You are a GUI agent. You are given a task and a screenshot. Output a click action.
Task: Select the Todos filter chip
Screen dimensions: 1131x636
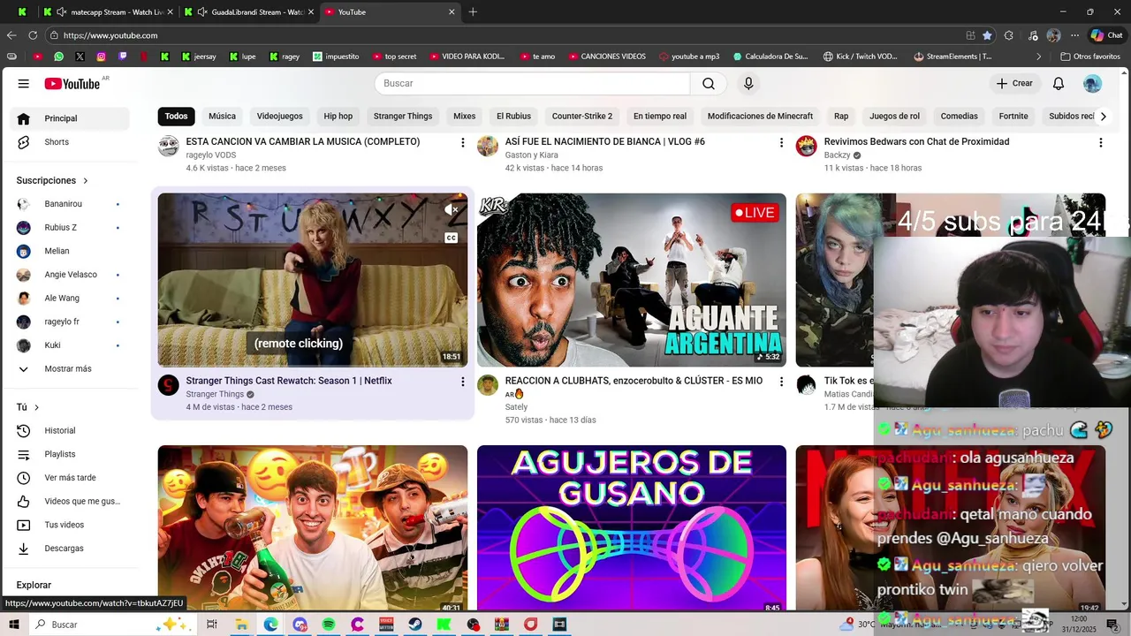tap(176, 116)
